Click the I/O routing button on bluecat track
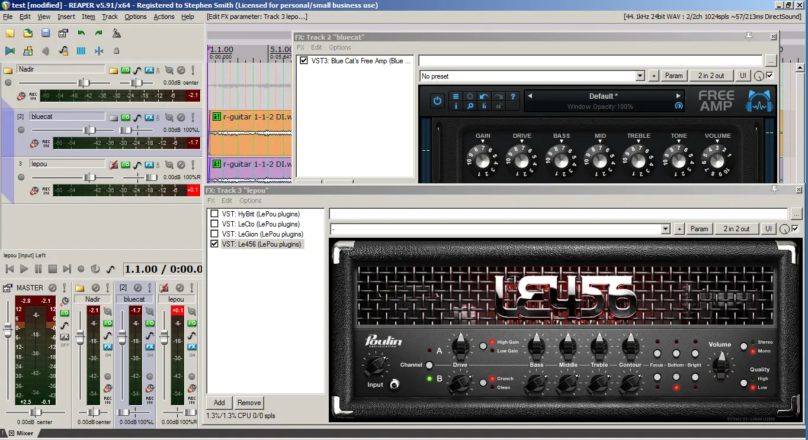The image size is (808, 440). coord(126,118)
